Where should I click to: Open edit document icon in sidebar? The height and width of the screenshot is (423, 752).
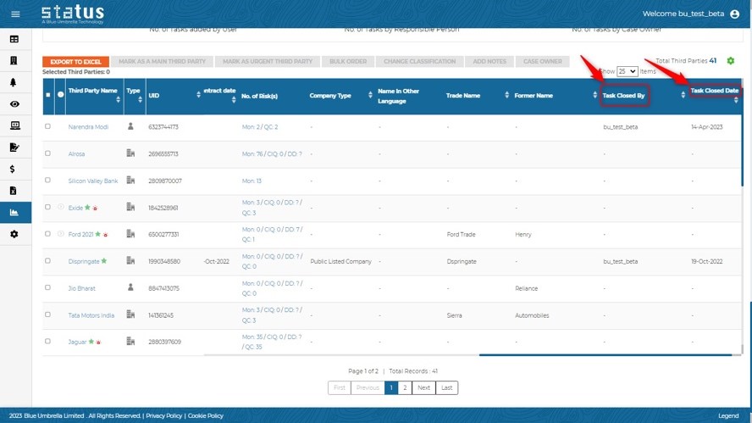point(14,147)
